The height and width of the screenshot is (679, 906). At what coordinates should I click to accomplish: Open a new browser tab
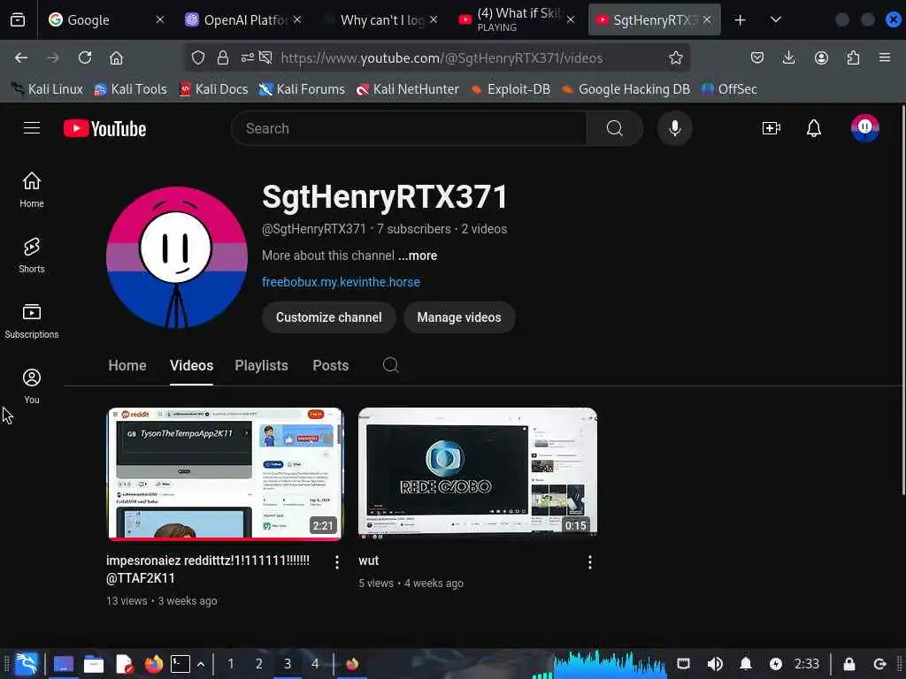tap(741, 20)
